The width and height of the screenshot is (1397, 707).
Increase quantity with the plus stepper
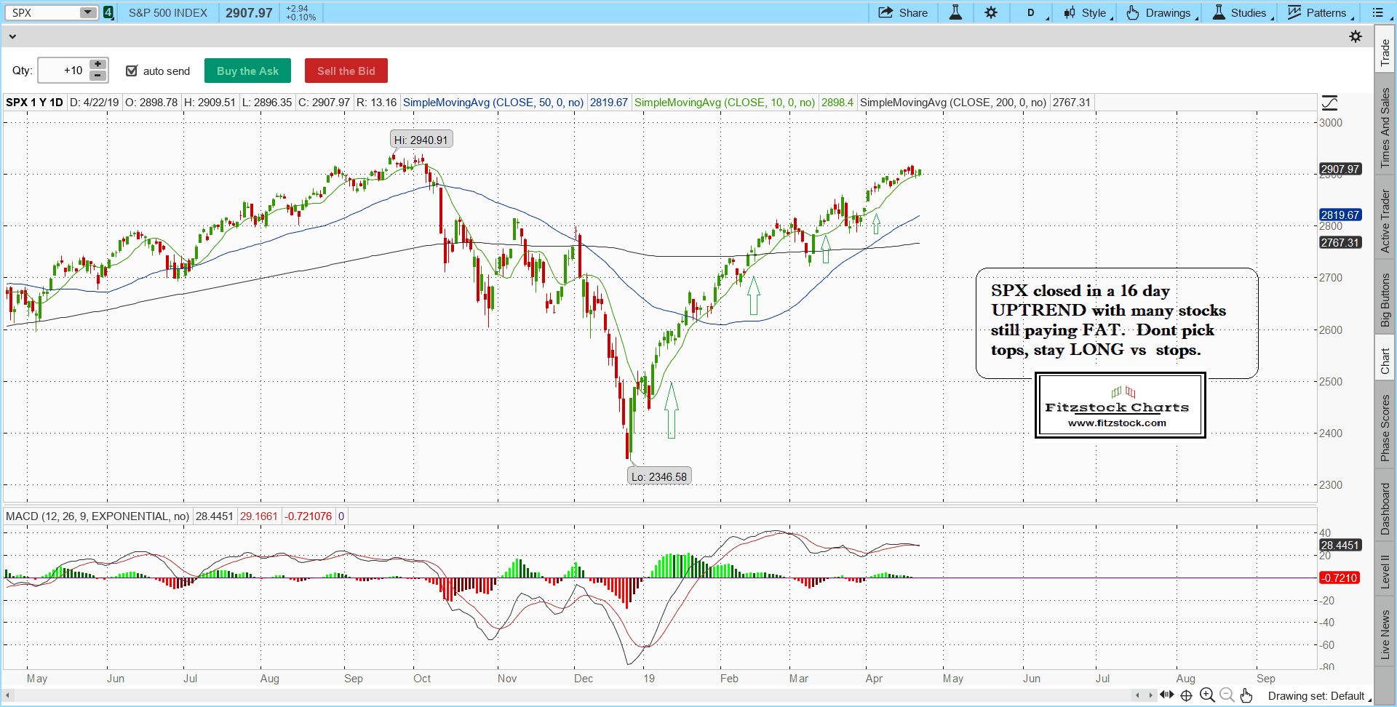coord(97,65)
